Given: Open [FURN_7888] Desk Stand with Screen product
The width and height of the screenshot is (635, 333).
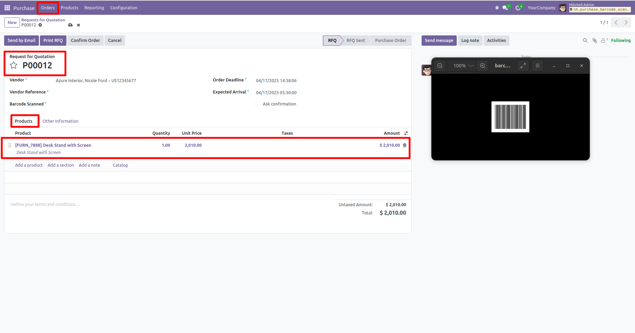Looking at the screenshot, I should tap(53, 145).
